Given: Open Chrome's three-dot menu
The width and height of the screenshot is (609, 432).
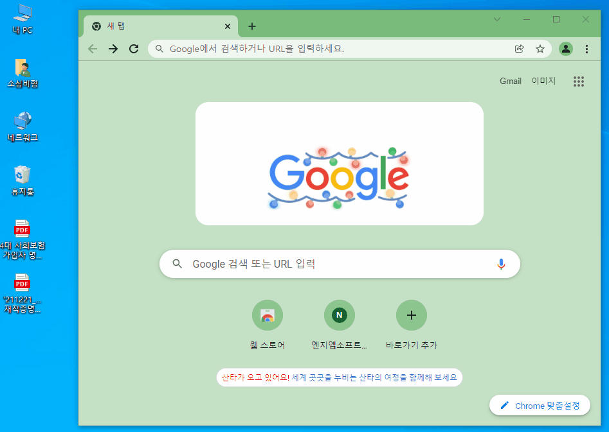Looking at the screenshot, I should pos(586,49).
